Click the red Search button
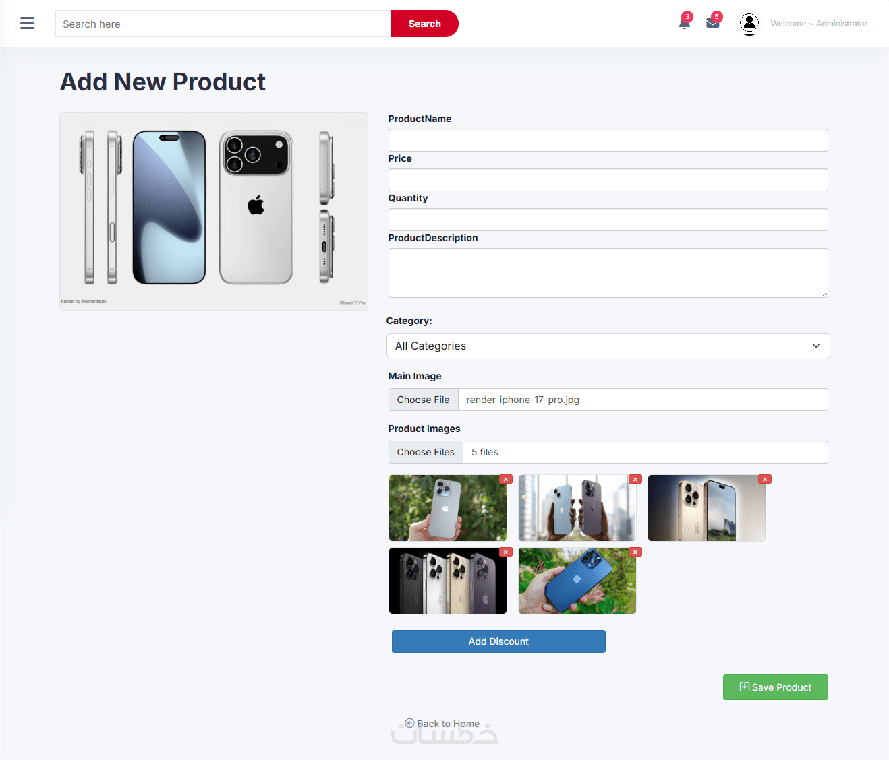Screen dimensions: 889x760 point(425,24)
